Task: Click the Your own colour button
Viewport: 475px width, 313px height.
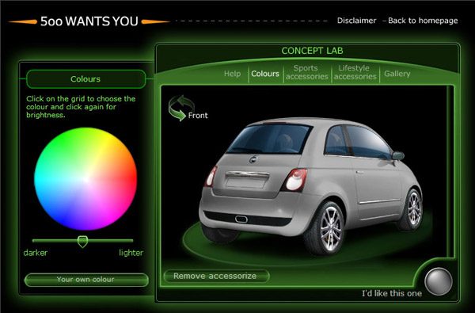Action: click(x=86, y=280)
